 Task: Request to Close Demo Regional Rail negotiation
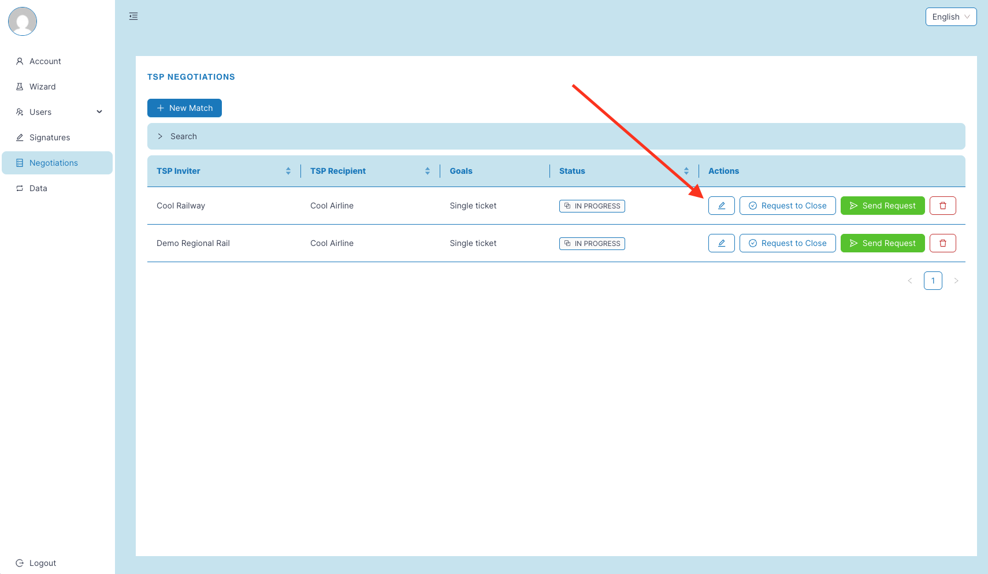click(787, 243)
